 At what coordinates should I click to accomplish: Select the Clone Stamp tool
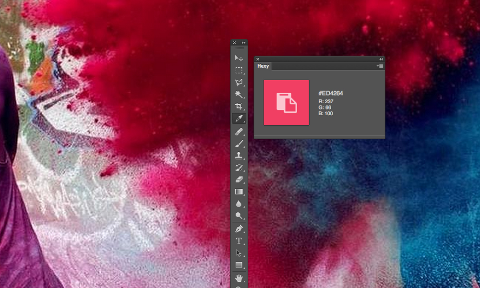(239, 156)
